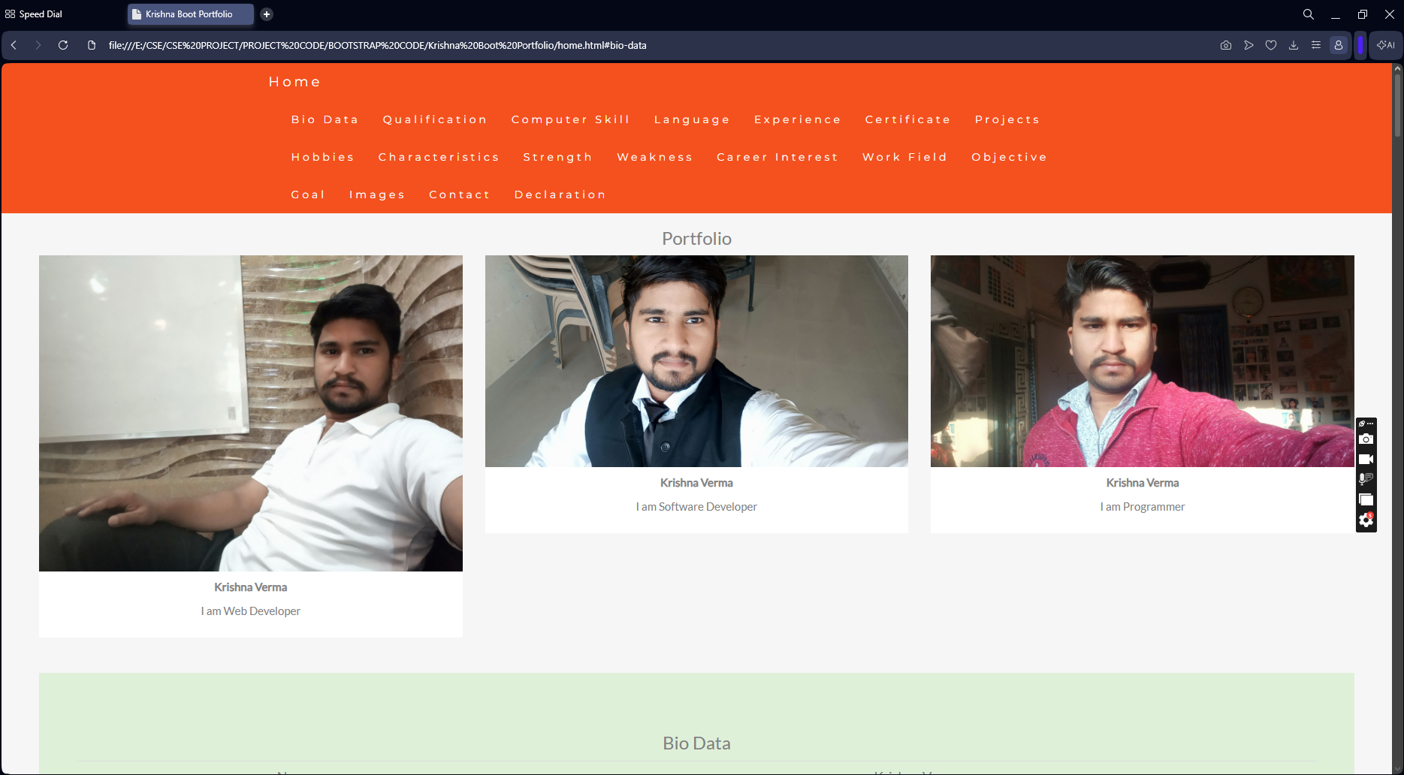Click the Web Developer portrait photo

(x=251, y=413)
